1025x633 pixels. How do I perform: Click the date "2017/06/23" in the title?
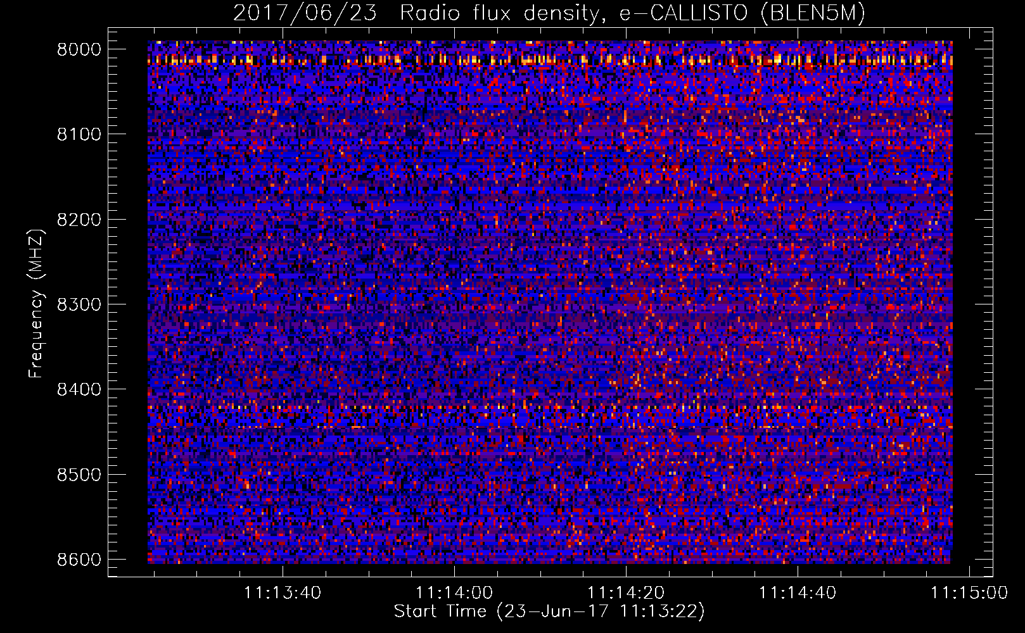(x=305, y=13)
